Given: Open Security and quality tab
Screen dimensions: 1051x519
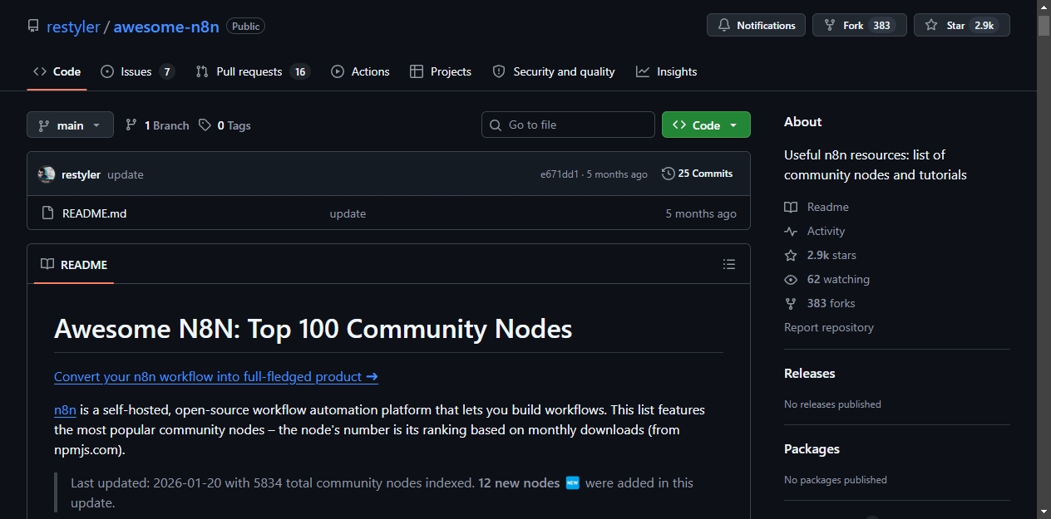Looking at the screenshot, I should click(x=554, y=71).
